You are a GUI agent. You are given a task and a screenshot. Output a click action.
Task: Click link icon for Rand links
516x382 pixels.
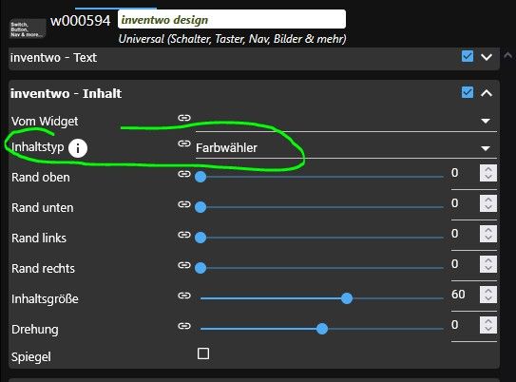pos(184,235)
